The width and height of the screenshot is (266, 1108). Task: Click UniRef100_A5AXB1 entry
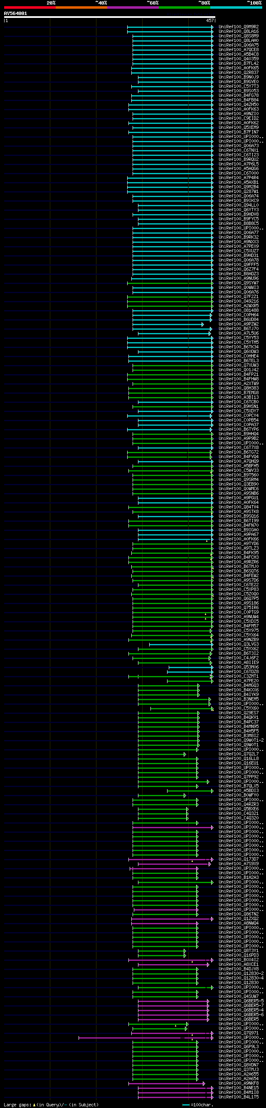pyautogui.click(x=239, y=183)
